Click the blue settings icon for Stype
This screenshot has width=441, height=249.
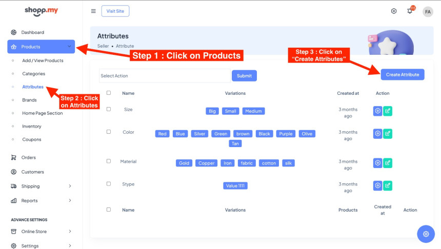(377, 185)
